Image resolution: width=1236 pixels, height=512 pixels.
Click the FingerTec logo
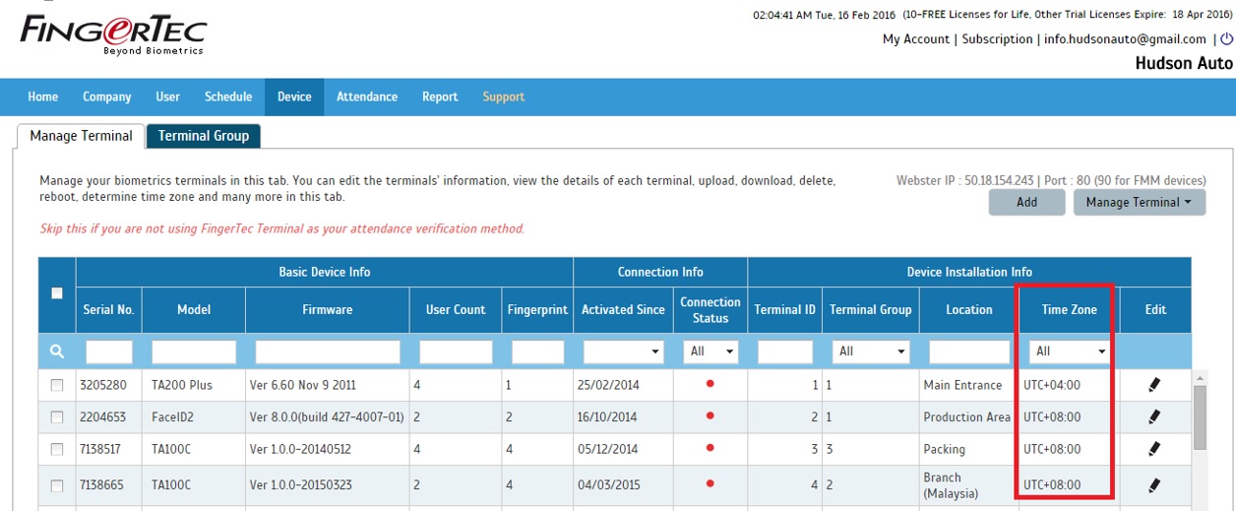point(113,32)
